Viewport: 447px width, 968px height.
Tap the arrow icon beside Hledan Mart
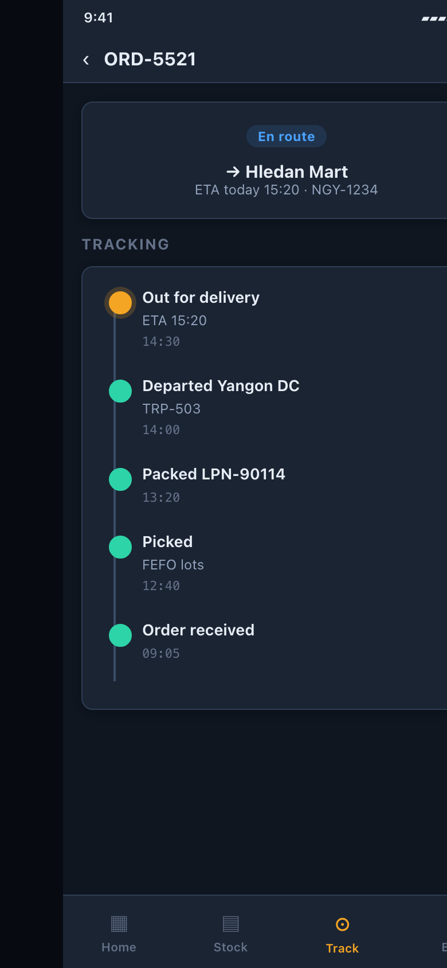pos(233,171)
